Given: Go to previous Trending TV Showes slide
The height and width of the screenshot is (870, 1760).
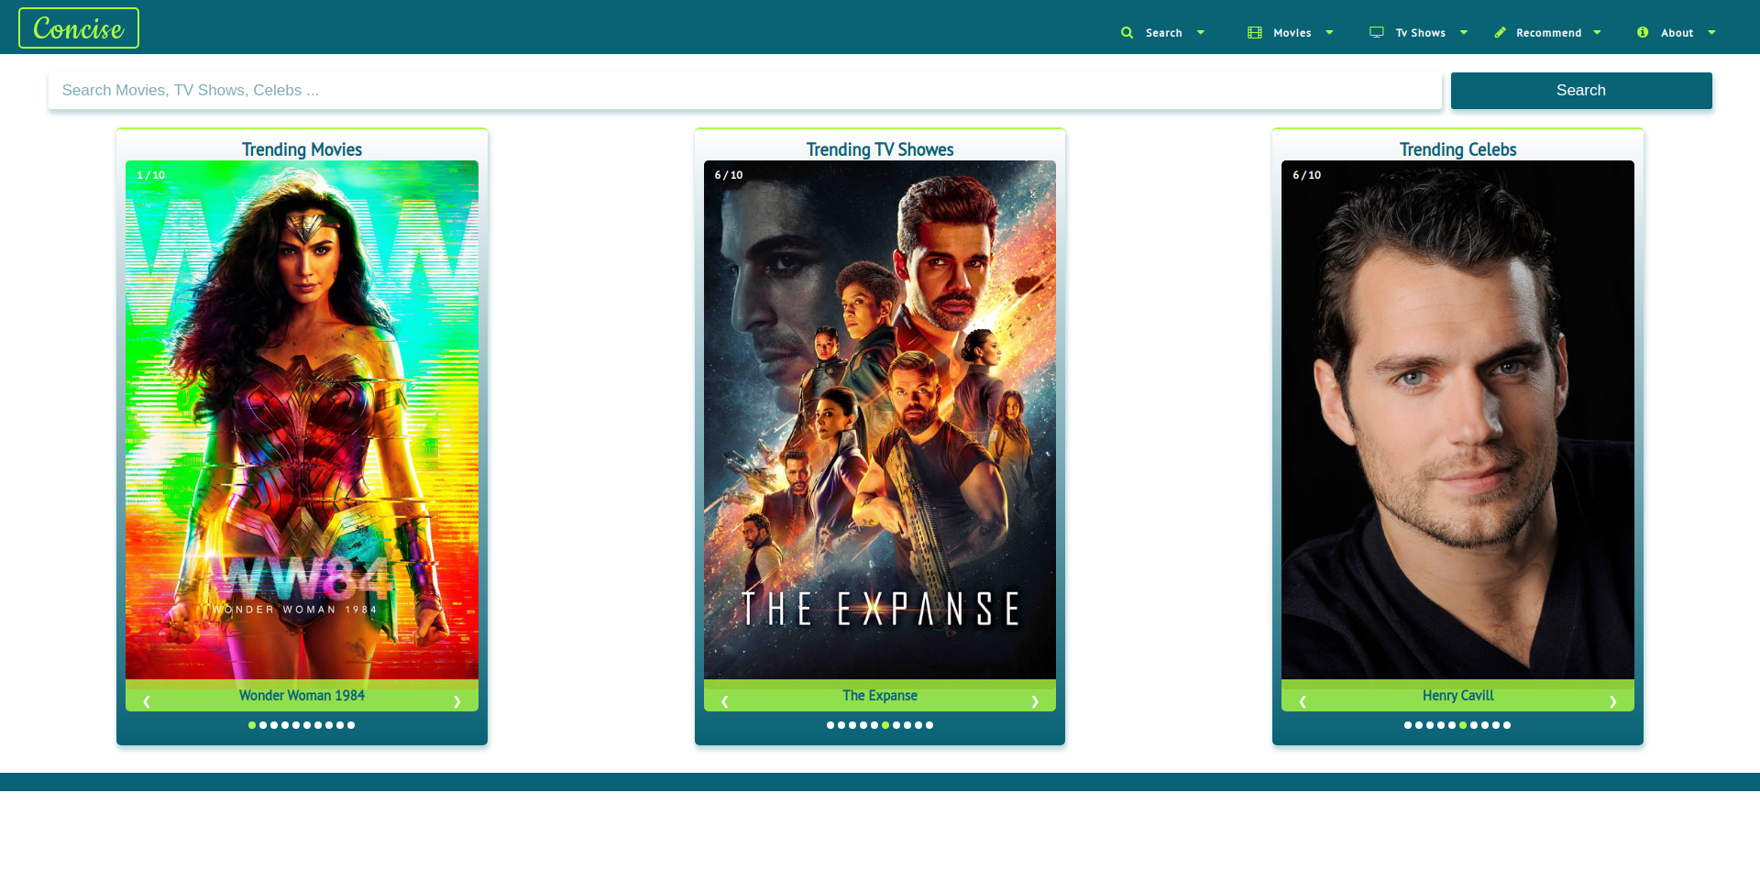Looking at the screenshot, I should (725, 701).
